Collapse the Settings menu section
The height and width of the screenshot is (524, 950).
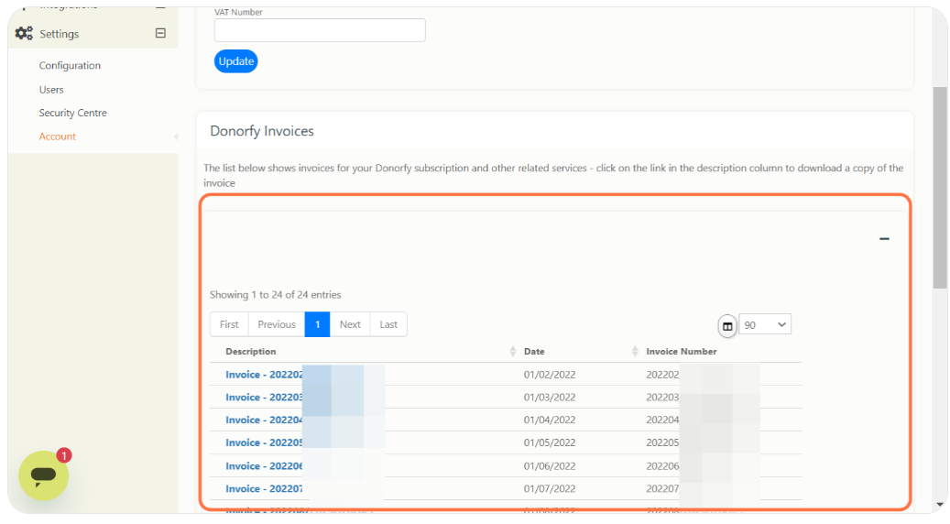[x=160, y=33]
